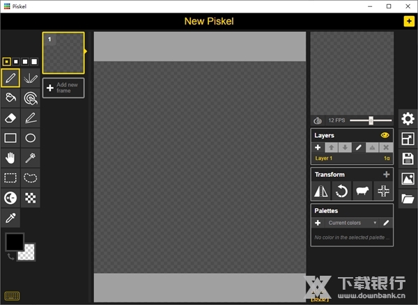The width and height of the screenshot is (418, 305).
Task: Open the Settings gear panel
Action: (408, 119)
